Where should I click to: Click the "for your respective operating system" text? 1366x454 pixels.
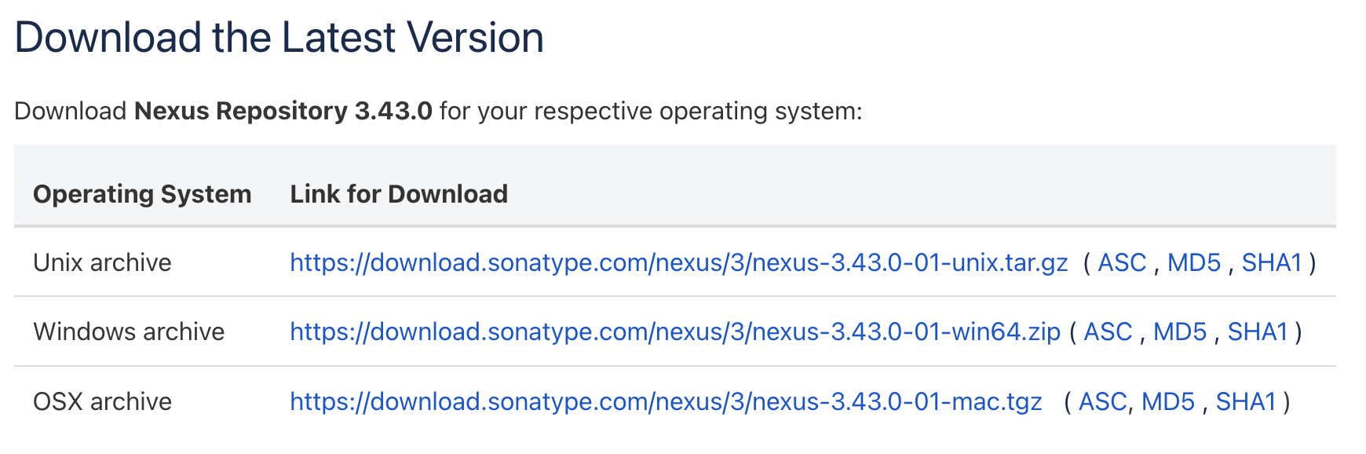pyautogui.click(x=650, y=112)
